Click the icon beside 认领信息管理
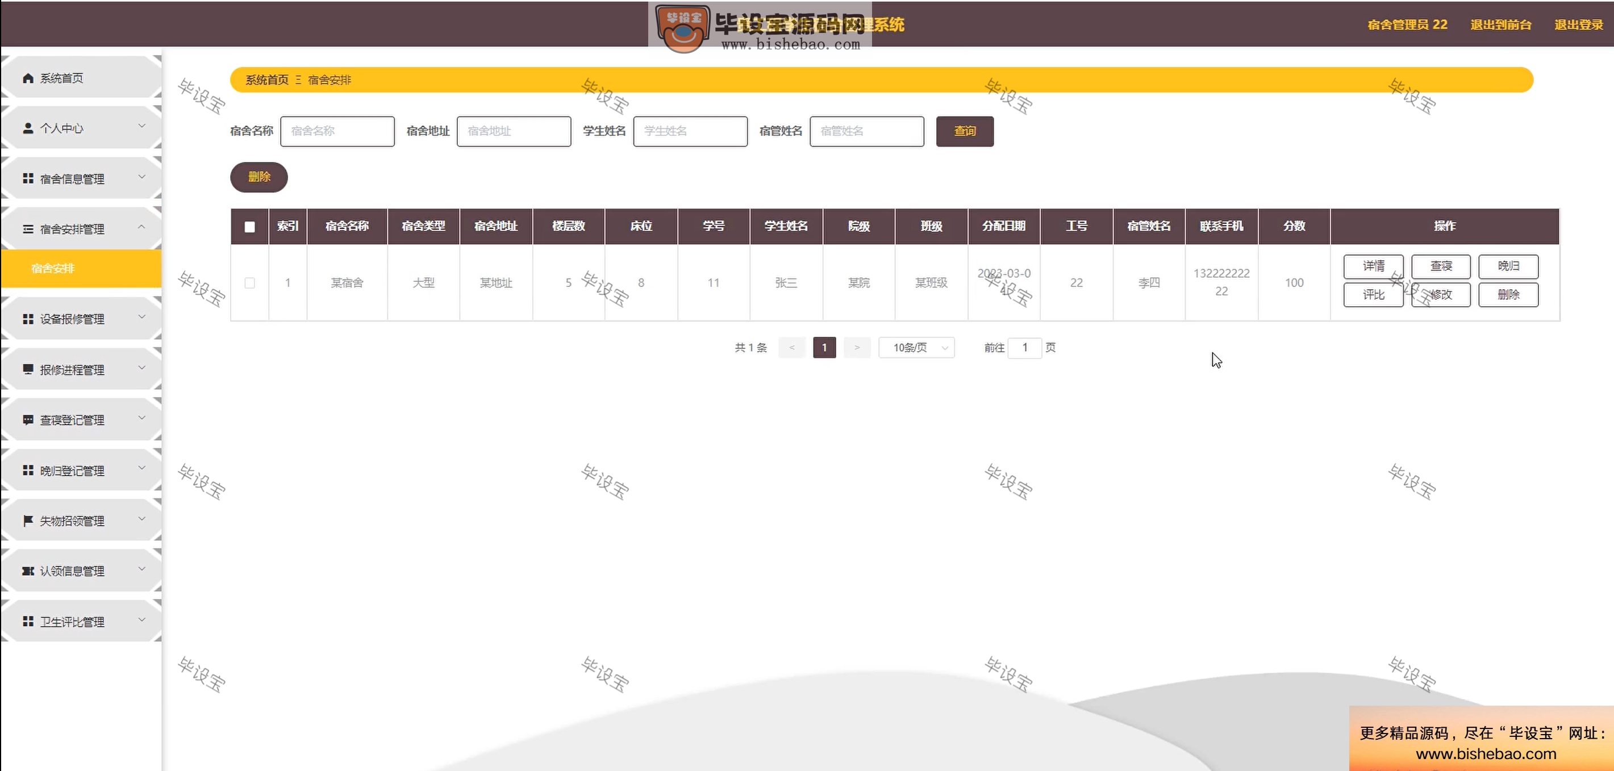 tap(28, 570)
